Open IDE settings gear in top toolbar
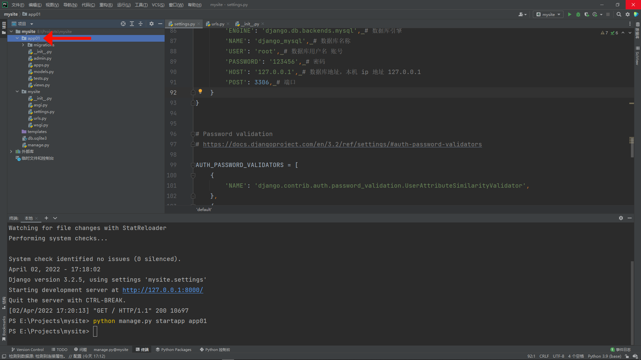This screenshot has width=641, height=360. (628, 14)
